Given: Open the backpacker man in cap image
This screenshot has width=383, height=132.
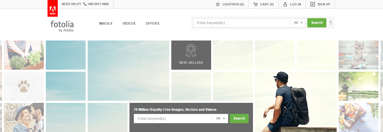Looking at the screenshot, I should click(296, 102).
